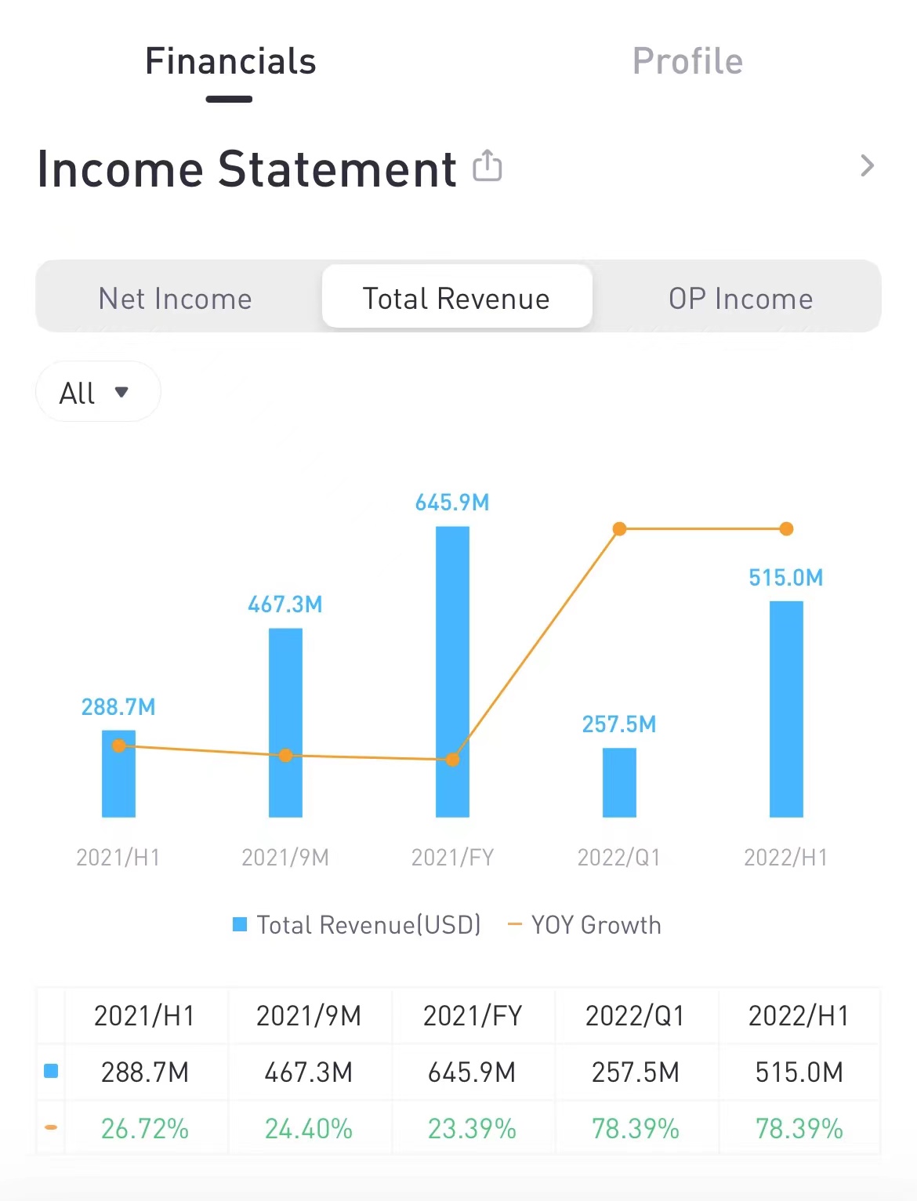
Task: Tap the blue square icon in table row
Action: point(51,1071)
